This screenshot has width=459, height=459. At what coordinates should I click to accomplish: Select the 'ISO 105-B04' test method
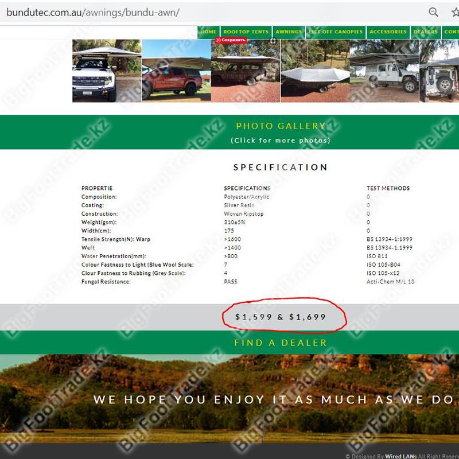(x=383, y=264)
